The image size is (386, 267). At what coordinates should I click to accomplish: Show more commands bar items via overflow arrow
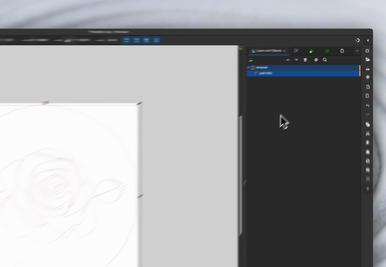[x=367, y=189]
